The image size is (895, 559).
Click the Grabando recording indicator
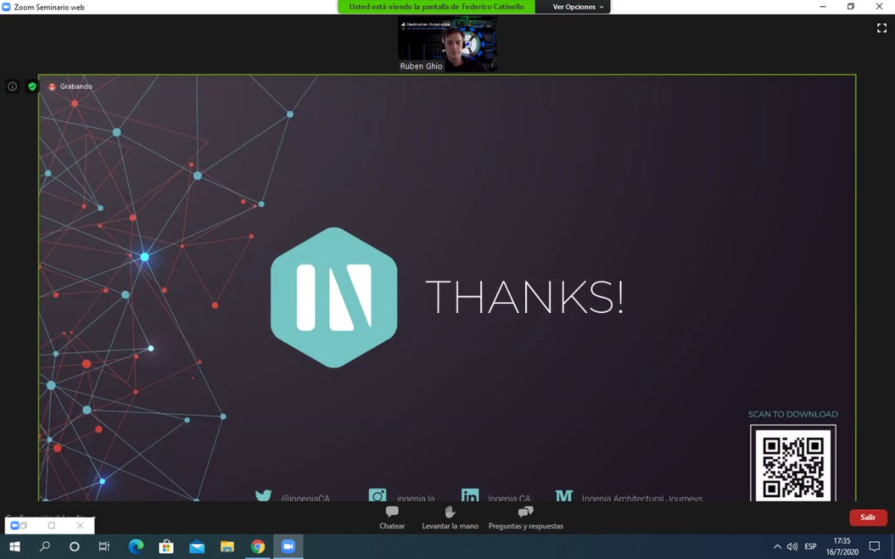point(69,86)
